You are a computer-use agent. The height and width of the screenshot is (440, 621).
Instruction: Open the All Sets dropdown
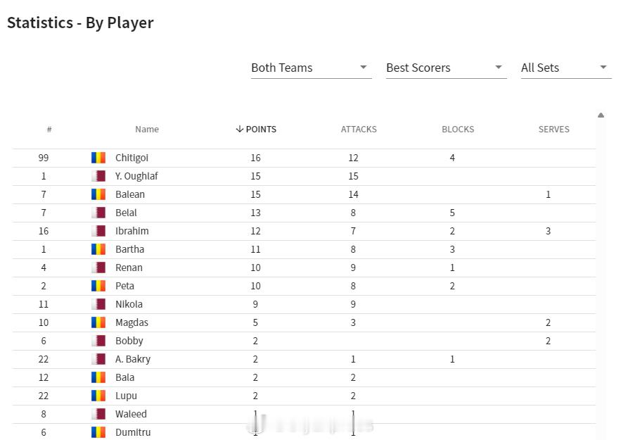point(566,68)
